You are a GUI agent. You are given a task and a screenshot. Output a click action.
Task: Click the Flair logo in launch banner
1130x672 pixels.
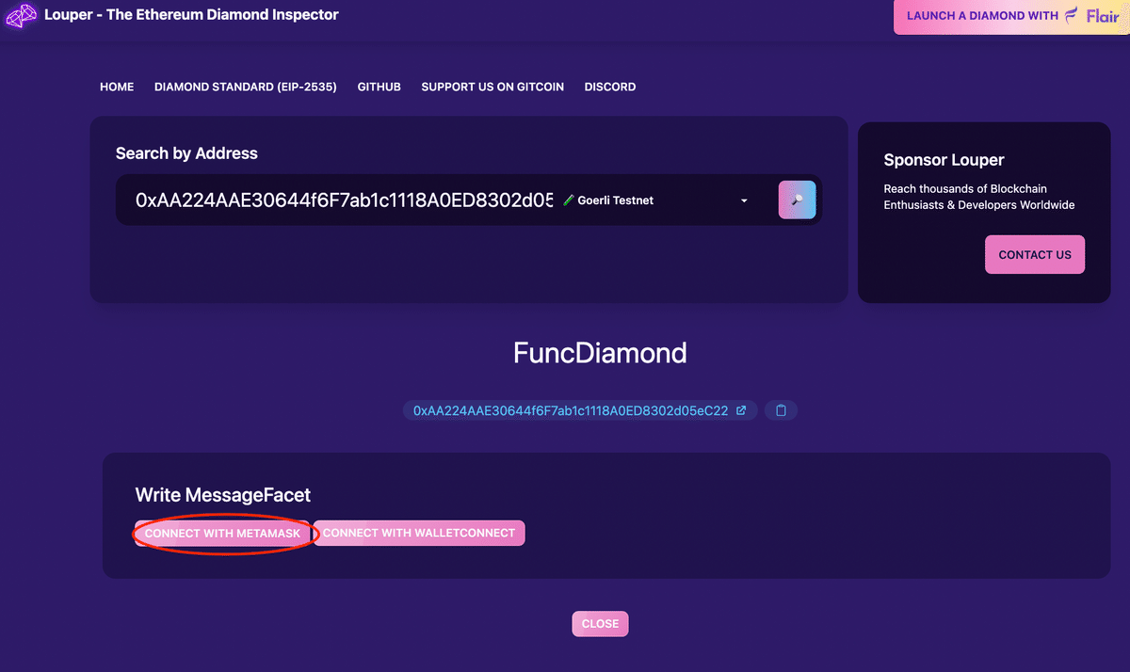pos(1092,16)
